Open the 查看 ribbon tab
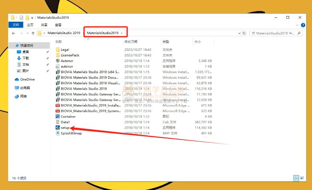The height and width of the screenshot is (190, 312). (x=58, y=25)
